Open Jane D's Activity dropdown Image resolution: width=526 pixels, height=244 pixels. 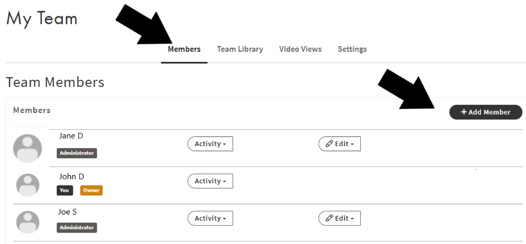click(210, 144)
